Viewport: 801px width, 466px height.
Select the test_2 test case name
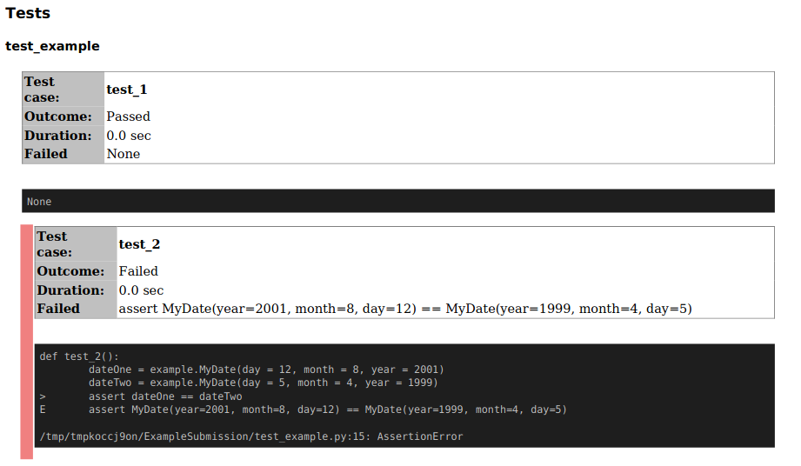(139, 245)
